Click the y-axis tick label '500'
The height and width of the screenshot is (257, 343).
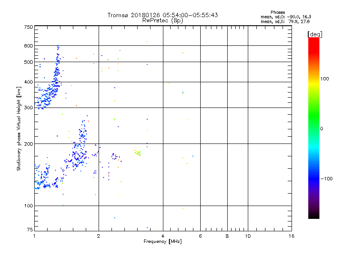28,62
